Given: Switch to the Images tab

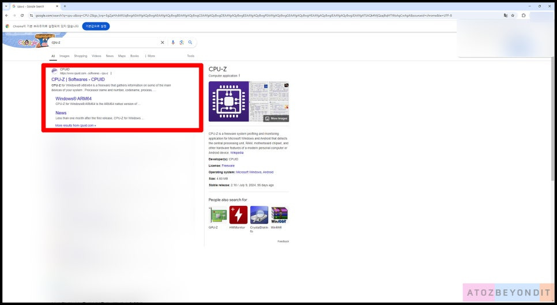Looking at the screenshot, I should pos(65,56).
